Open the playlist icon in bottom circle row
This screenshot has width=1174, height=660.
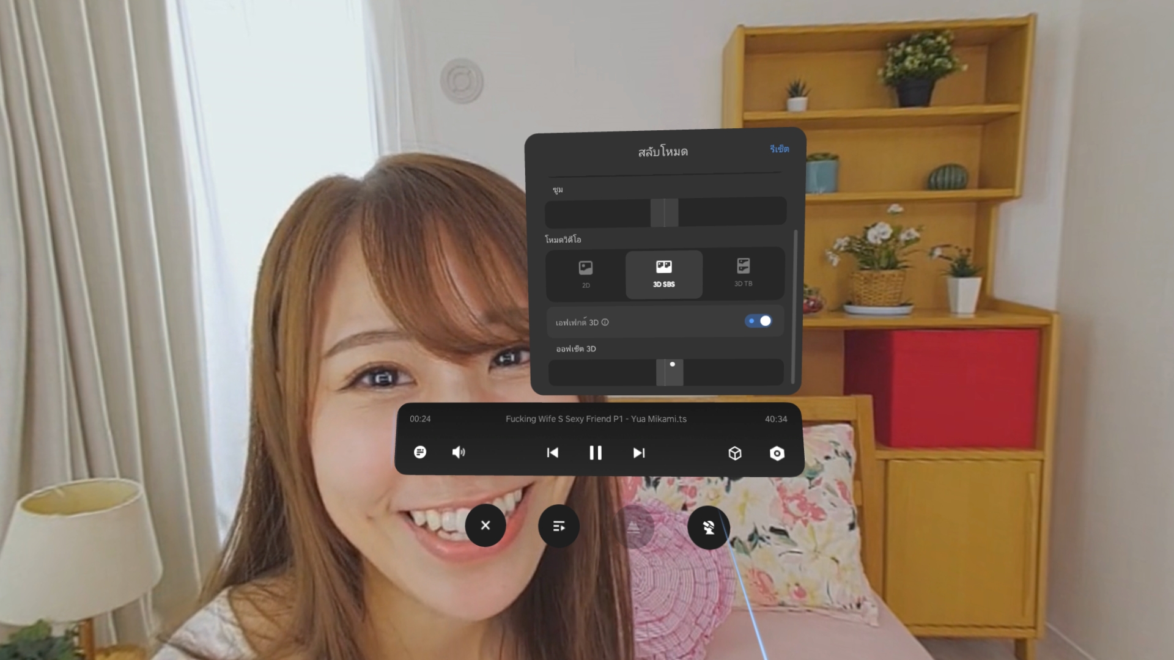point(558,526)
